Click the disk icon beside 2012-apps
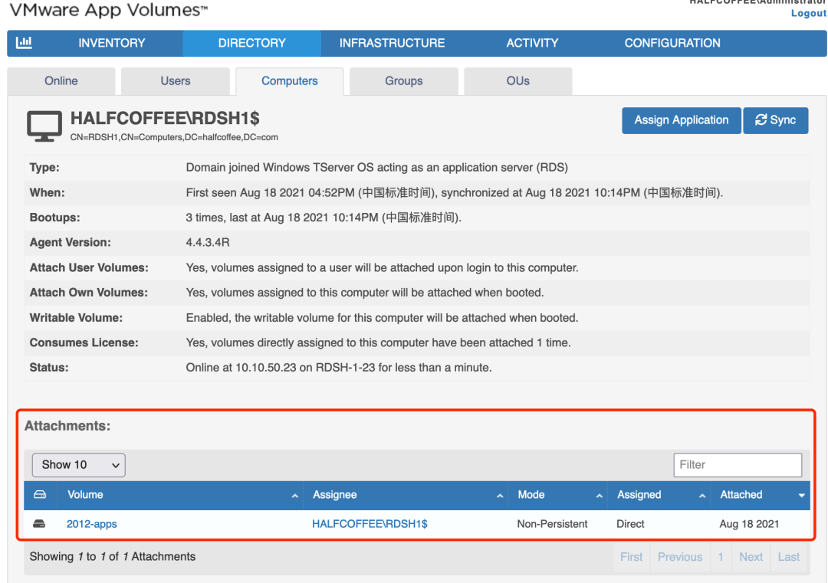 tap(39, 524)
